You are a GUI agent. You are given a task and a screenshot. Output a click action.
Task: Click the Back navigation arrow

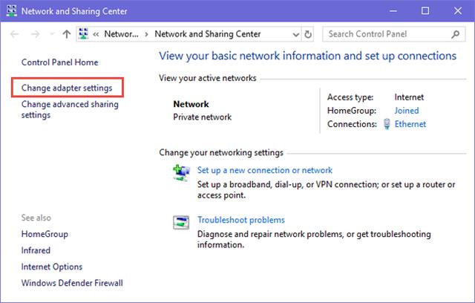coord(13,34)
